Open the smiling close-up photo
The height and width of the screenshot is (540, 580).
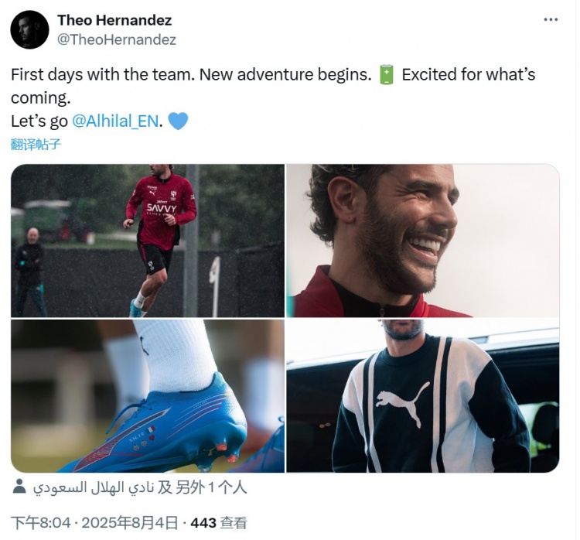coord(423,241)
